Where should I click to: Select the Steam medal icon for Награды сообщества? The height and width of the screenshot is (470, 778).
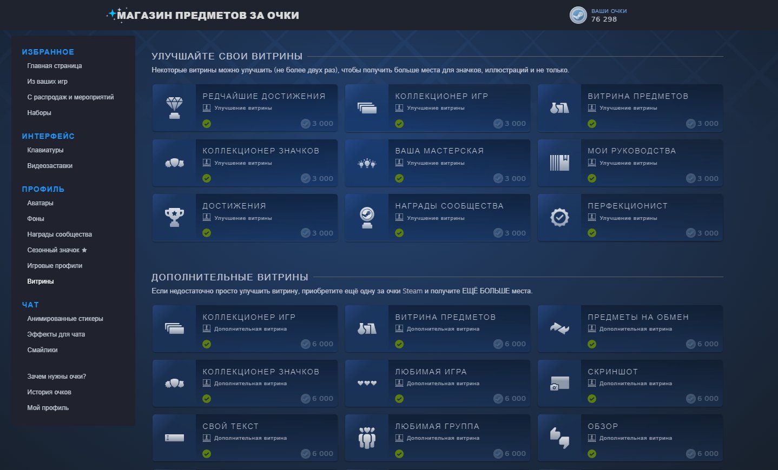[x=367, y=217]
